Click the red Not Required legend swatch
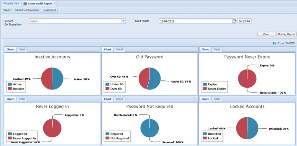This screenshot has width=297, height=146. point(107,138)
